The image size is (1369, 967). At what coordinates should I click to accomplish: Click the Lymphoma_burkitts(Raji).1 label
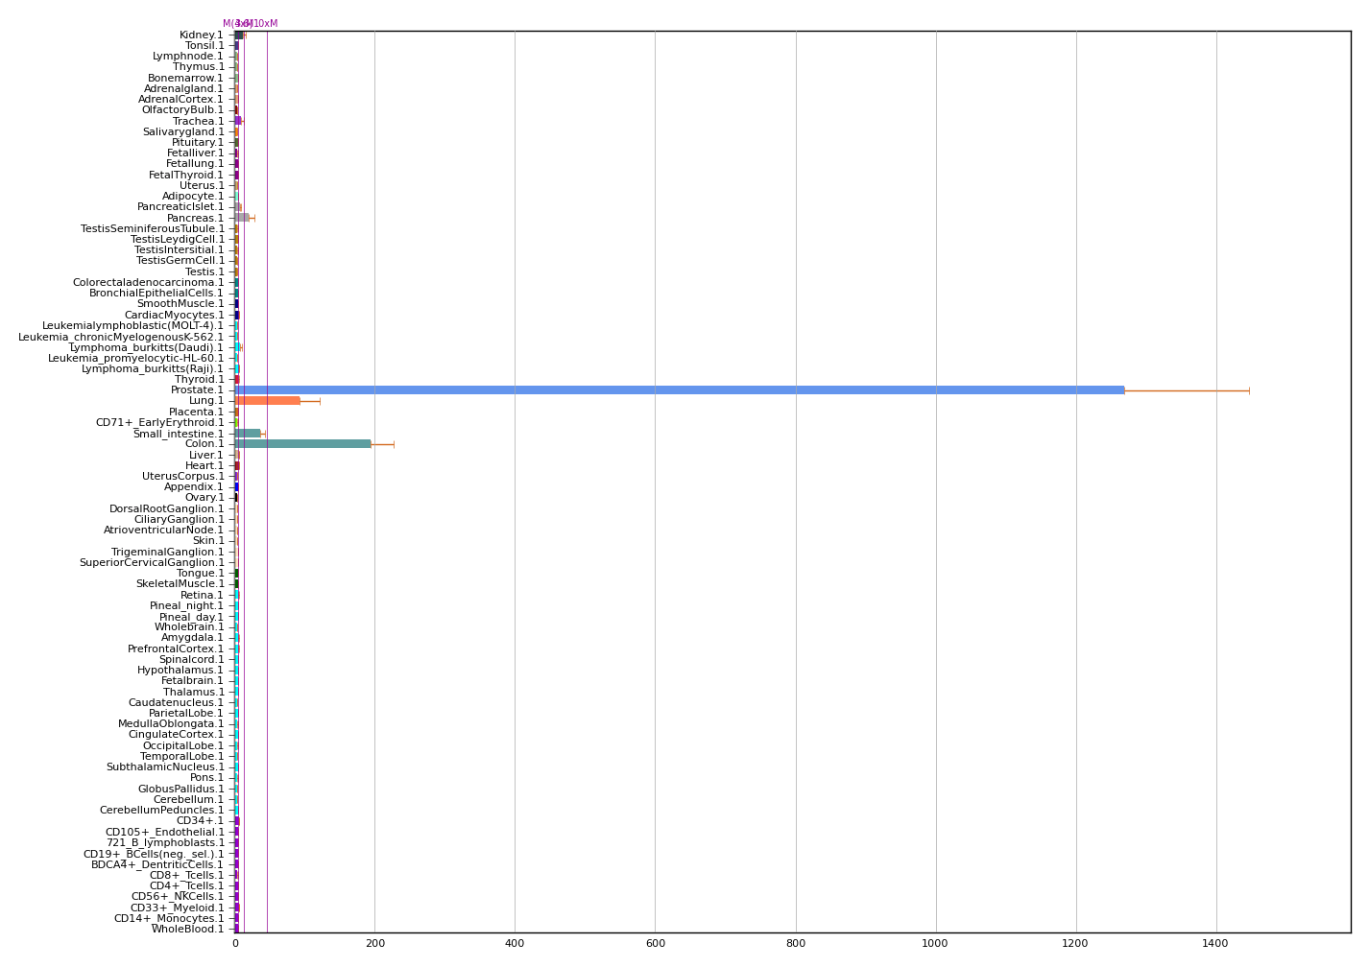click(x=153, y=369)
